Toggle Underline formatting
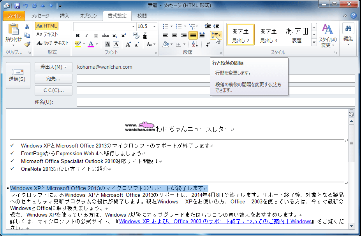 coord(96,36)
